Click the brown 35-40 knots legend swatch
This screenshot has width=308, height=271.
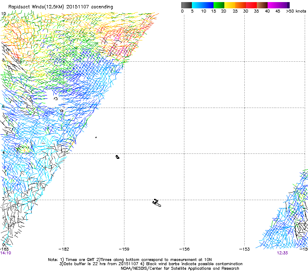pos(262,5)
